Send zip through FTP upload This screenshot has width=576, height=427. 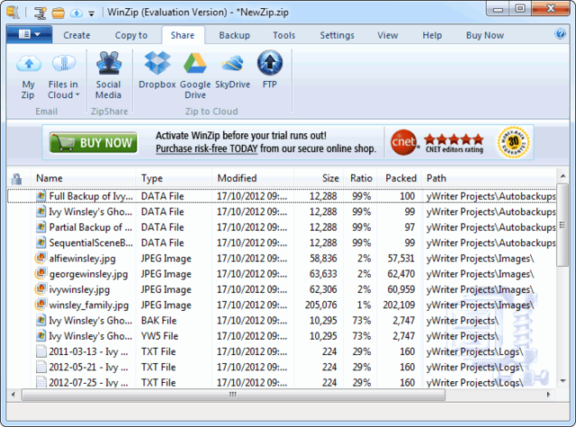point(270,70)
